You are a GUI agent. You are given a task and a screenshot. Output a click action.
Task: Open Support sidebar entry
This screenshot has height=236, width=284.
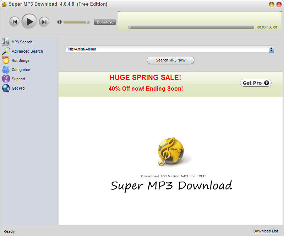coord(18,79)
